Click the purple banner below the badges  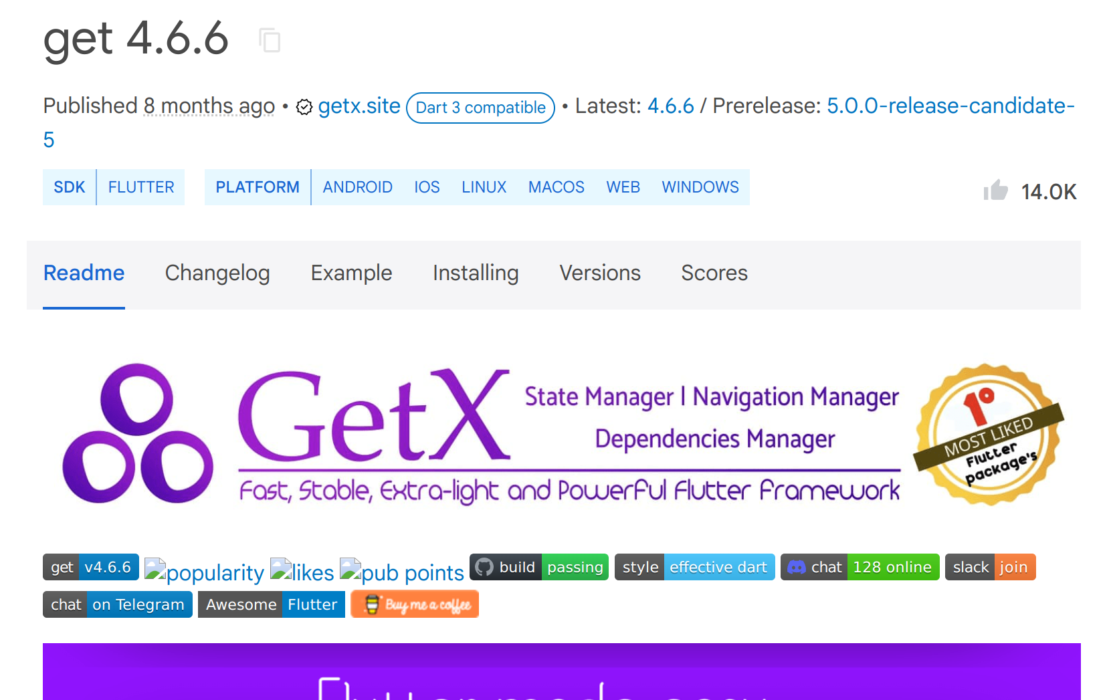click(x=562, y=671)
